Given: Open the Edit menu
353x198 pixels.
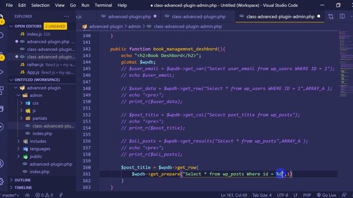Looking at the screenshot, I should point(22,5).
